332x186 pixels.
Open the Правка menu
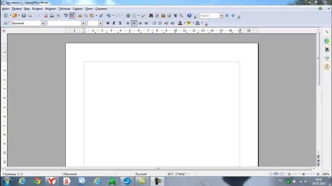pos(17,9)
